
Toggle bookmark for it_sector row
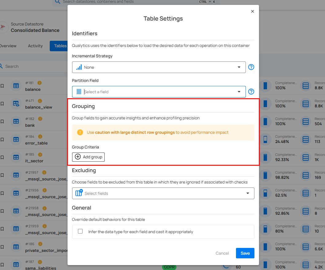[2, 157]
